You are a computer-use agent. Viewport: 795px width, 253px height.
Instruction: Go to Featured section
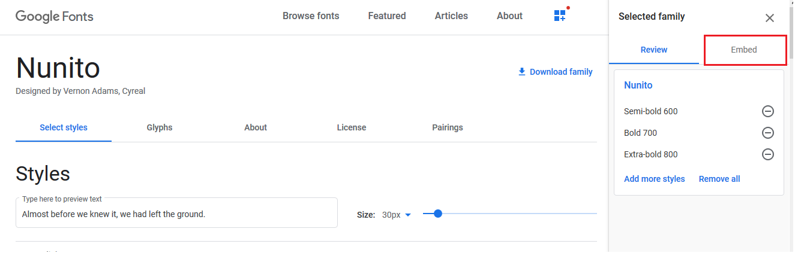[387, 16]
